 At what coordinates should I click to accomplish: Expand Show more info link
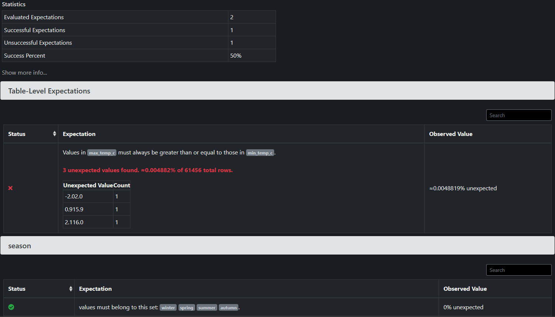point(24,72)
